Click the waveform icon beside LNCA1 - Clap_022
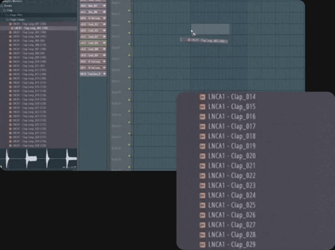Image resolution: width=335 pixels, height=250 pixels. [202, 176]
